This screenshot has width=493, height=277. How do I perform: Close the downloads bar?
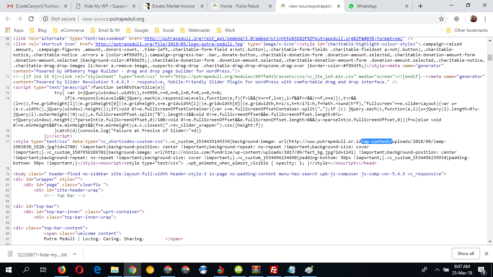[486, 254]
